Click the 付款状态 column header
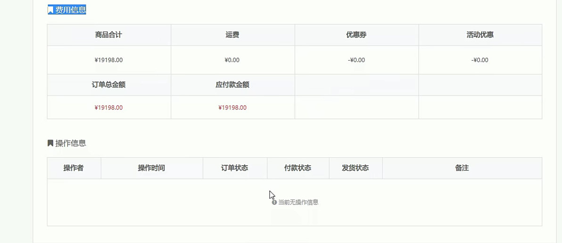The width and height of the screenshot is (562, 243). (298, 168)
